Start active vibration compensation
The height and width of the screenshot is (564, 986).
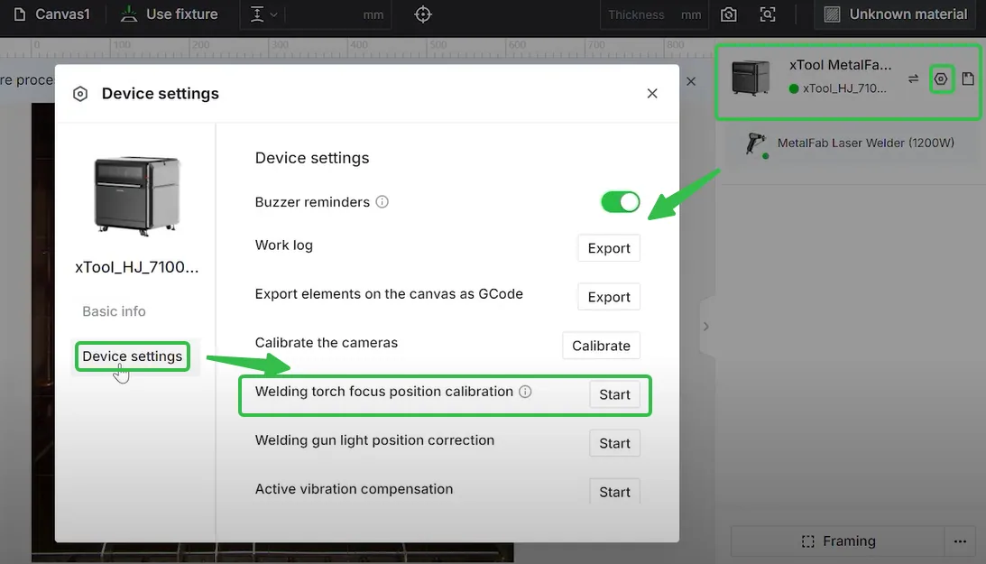[614, 492]
